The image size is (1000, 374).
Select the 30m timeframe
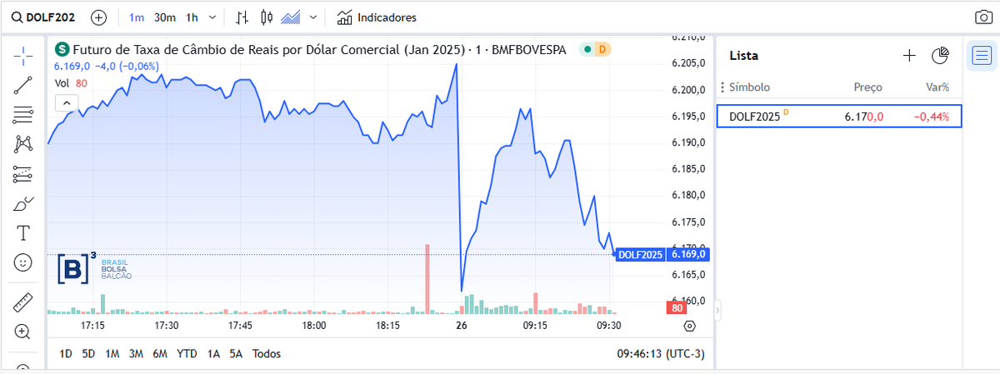tap(165, 17)
